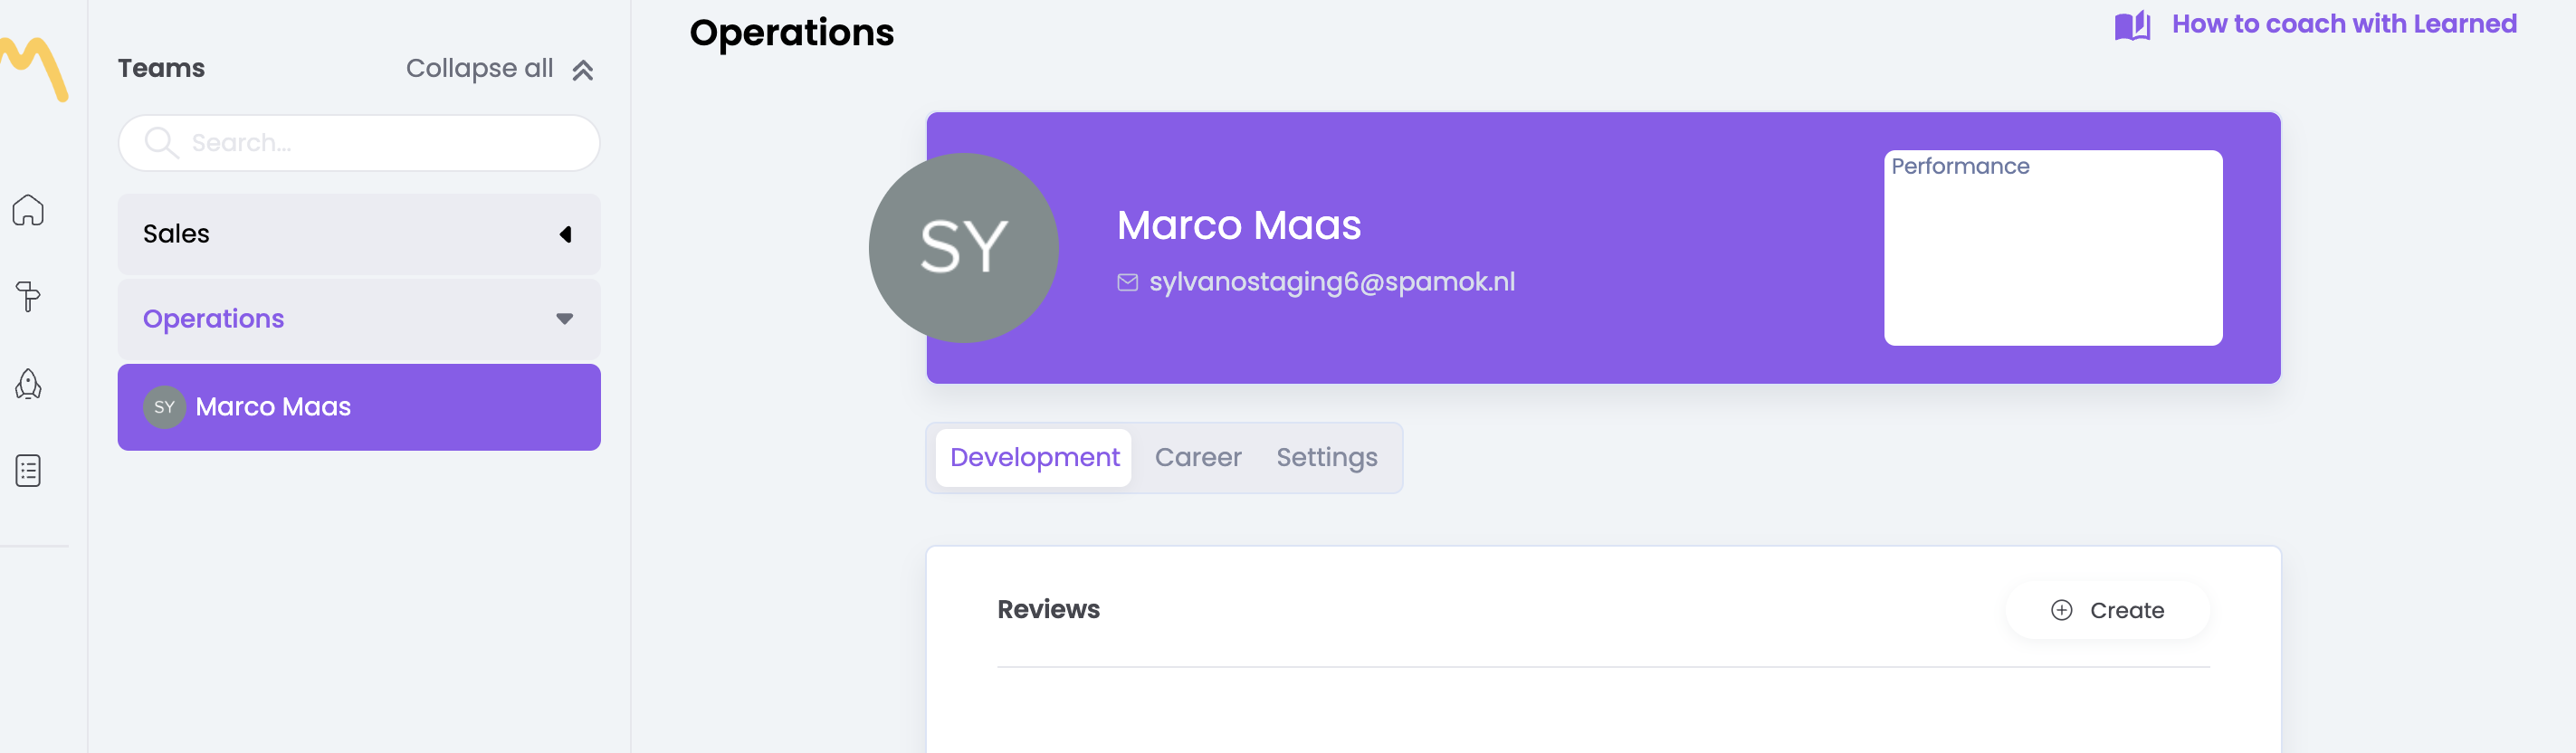
Task: Click the envelope icon next to email
Action: pos(1127,283)
